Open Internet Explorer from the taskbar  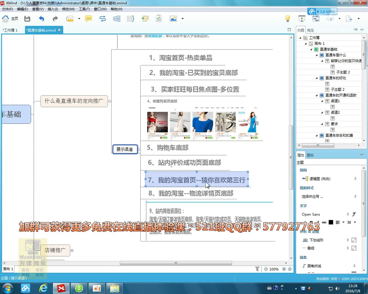[43, 288]
